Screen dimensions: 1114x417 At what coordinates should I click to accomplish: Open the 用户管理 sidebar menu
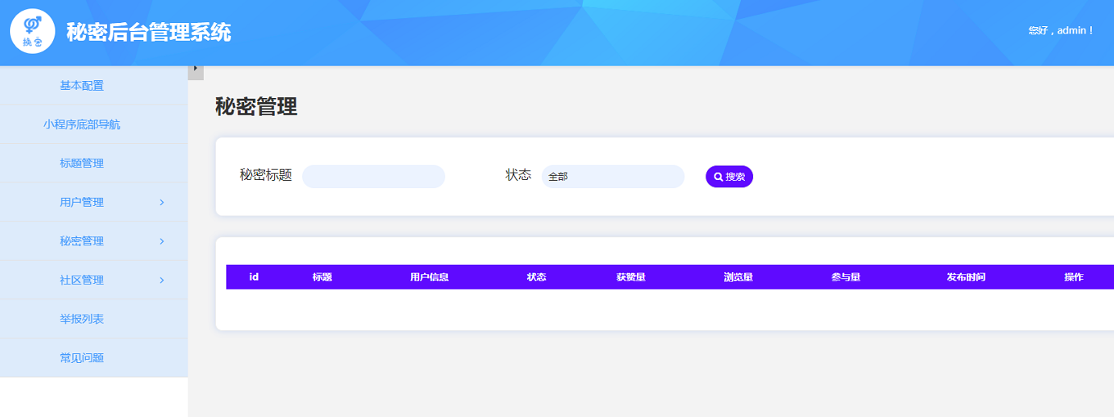(82, 202)
